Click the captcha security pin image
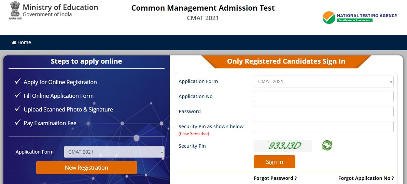The width and height of the screenshot is (407, 184). (x=282, y=146)
